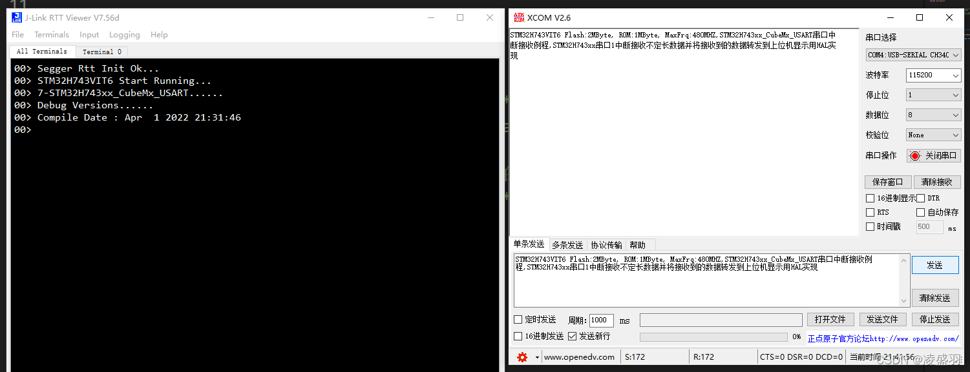This screenshot has width=970, height=372.
Task: Click the 打开文件 open file button
Action: click(x=830, y=320)
